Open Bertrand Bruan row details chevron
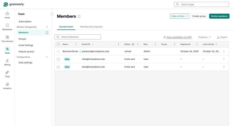This screenshot has width=234, height=126. click(x=224, y=51)
